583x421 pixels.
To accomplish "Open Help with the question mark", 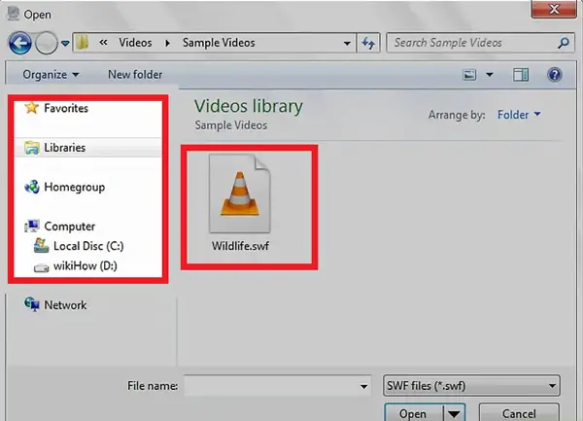I will [555, 75].
